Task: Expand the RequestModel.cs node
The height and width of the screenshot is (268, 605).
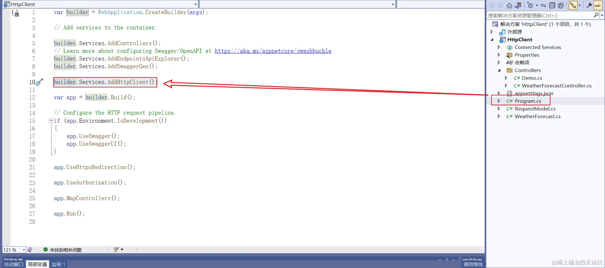Action: tap(499, 109)
